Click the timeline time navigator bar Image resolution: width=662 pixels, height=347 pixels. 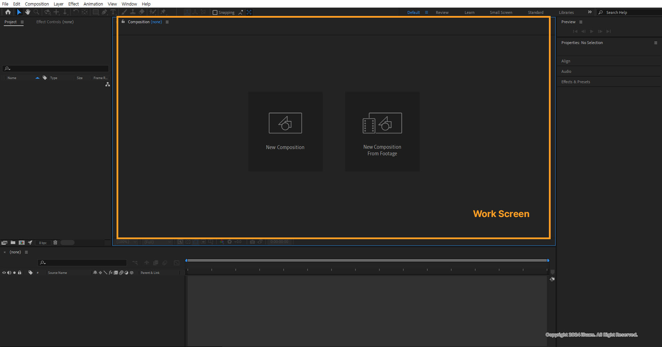pos(367,260)
